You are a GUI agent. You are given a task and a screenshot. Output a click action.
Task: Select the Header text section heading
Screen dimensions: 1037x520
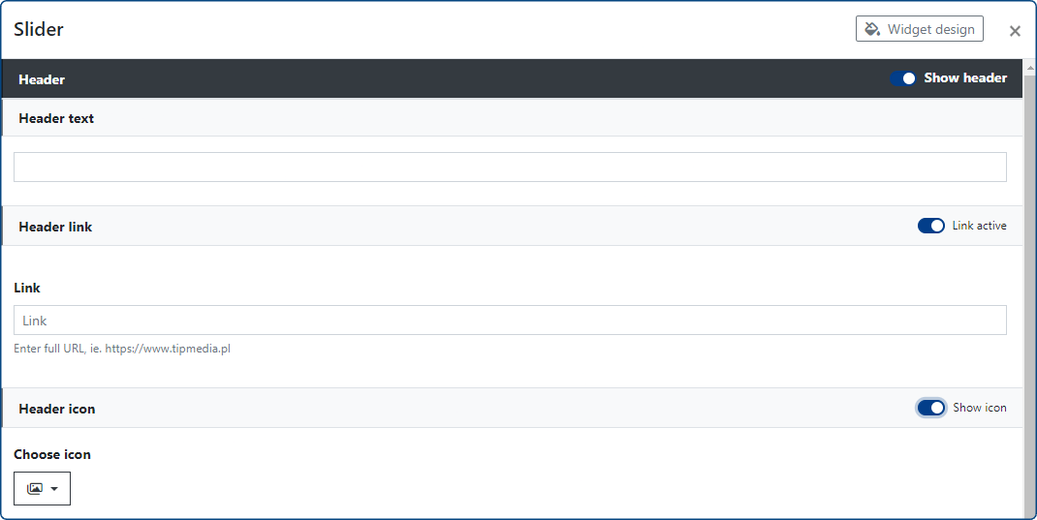pyautogui.click(x=56, y=118)
